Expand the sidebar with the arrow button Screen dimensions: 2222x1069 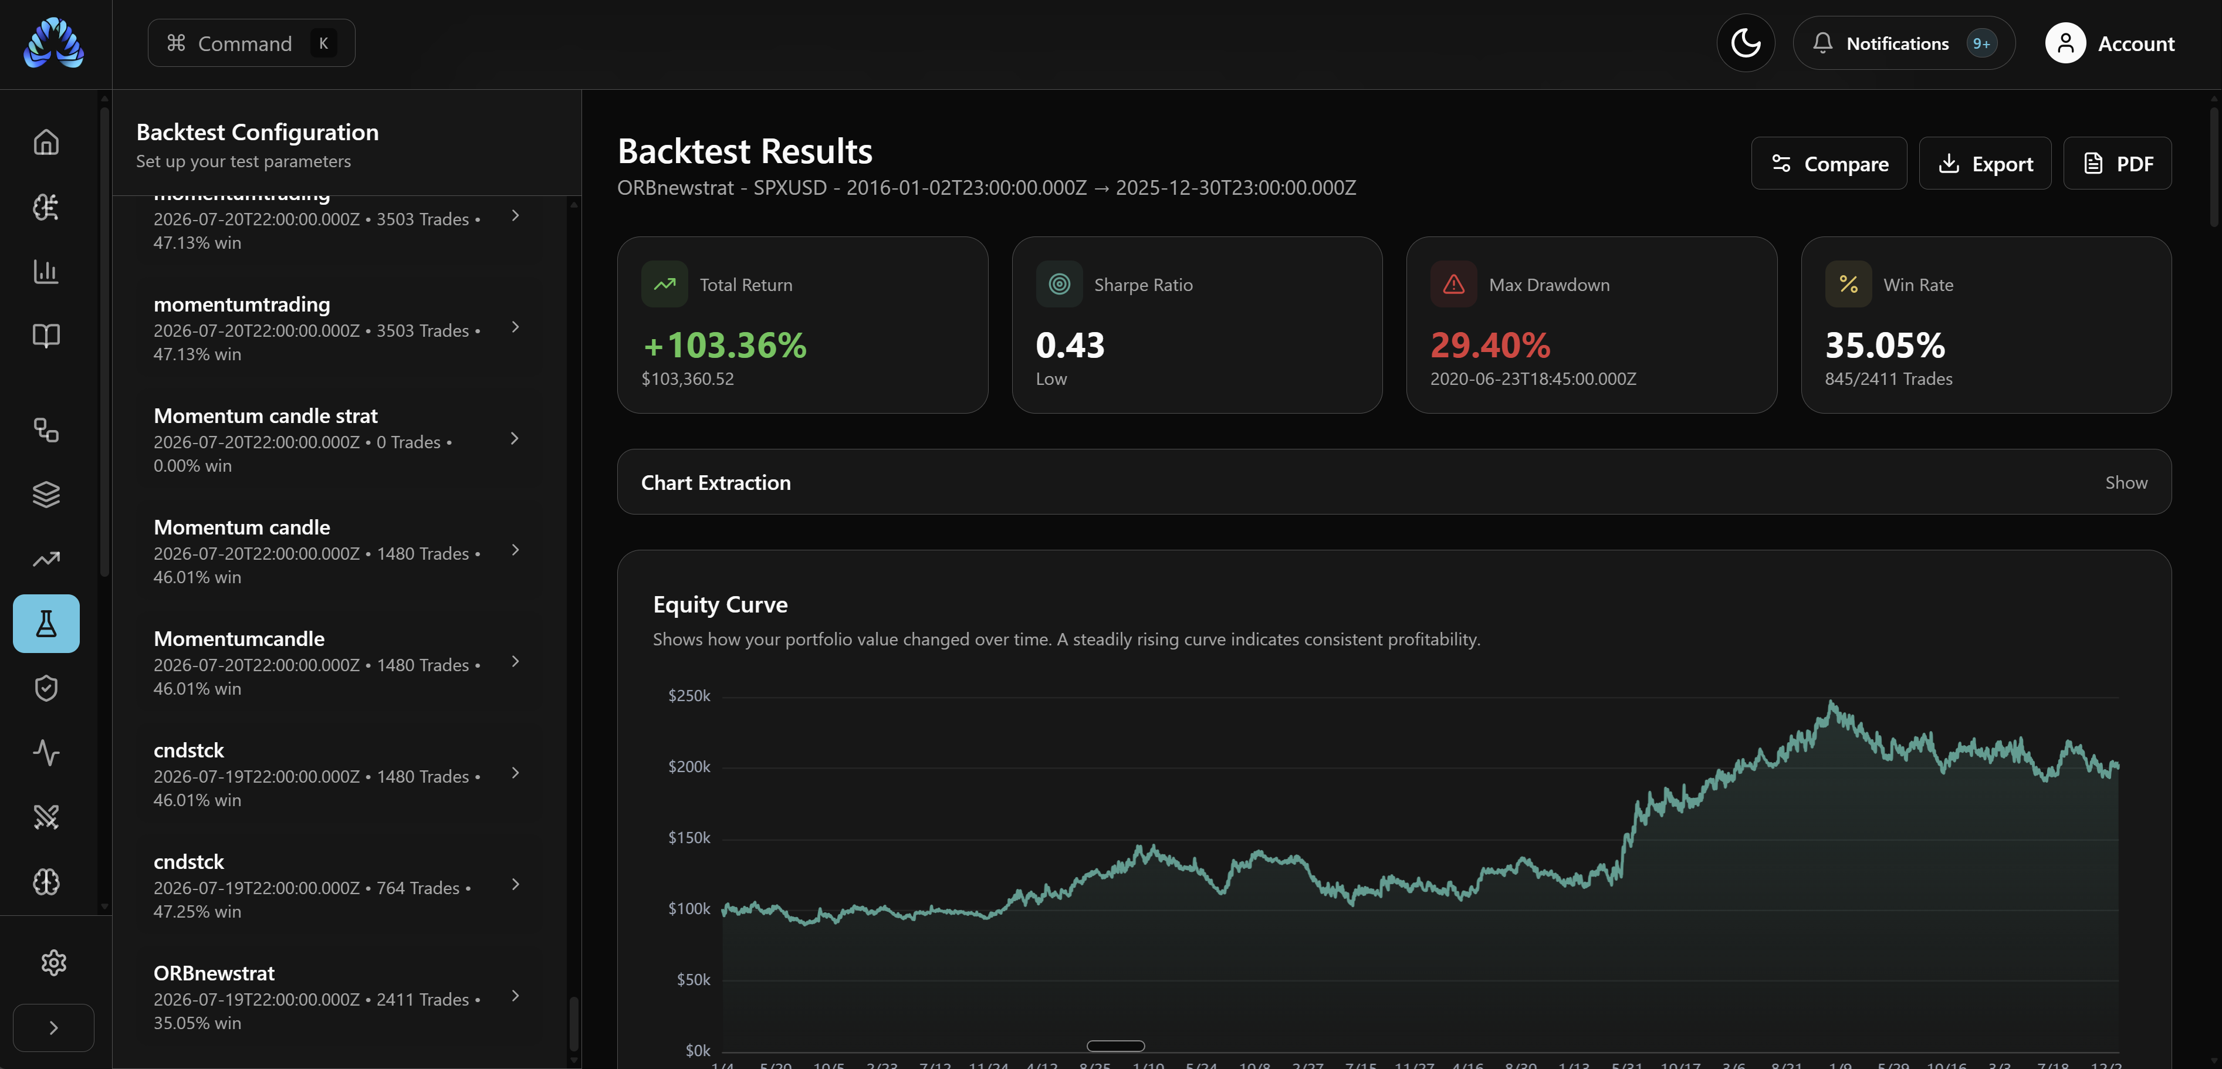[53, 1027]
